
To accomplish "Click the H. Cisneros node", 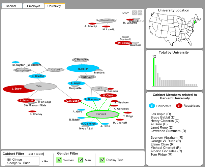I will [x=89, y=124].
